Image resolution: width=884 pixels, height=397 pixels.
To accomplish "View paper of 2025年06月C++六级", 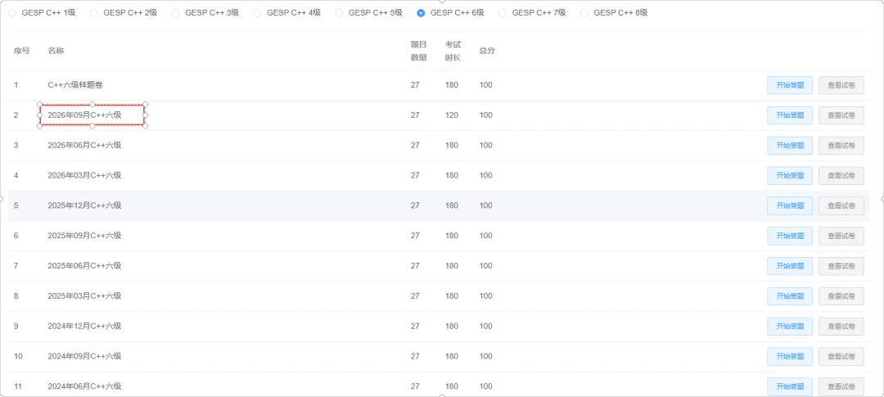I will tap(841, 266).
